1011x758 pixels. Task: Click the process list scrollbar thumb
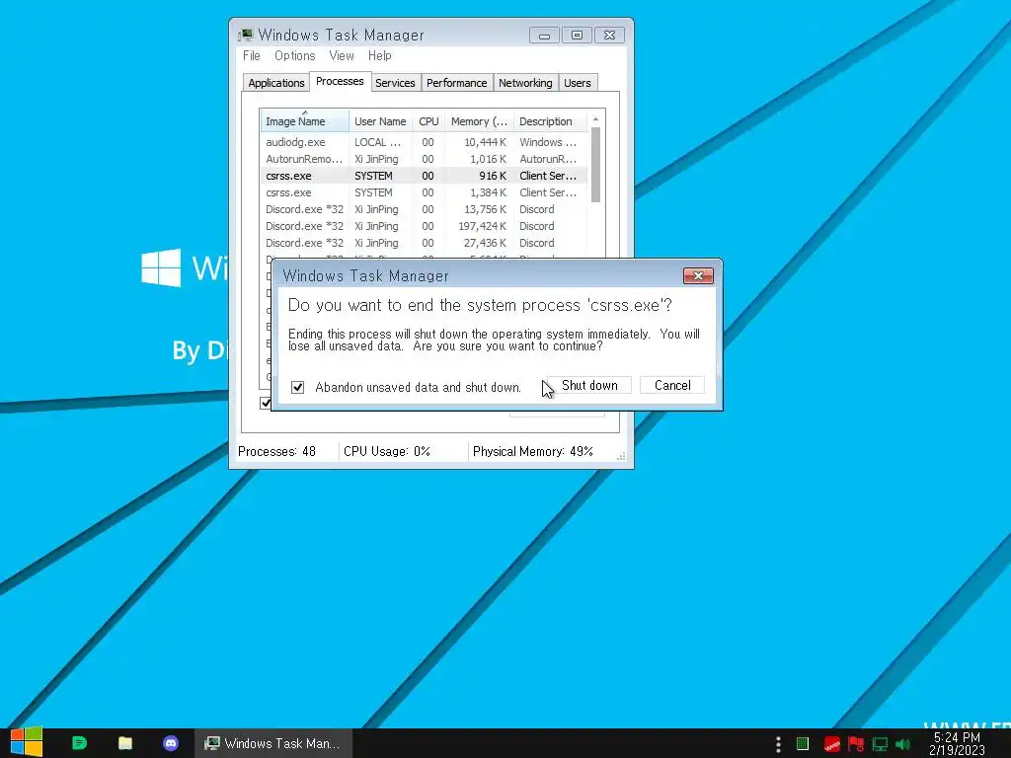pos(595,165)
